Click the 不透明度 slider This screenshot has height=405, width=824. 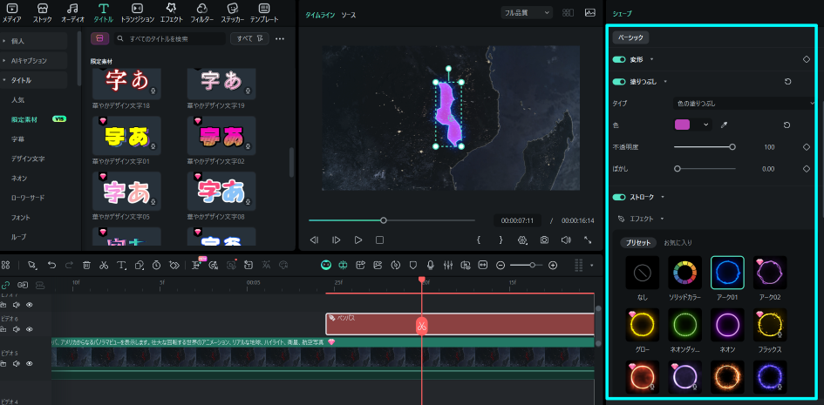pos(705,147)
